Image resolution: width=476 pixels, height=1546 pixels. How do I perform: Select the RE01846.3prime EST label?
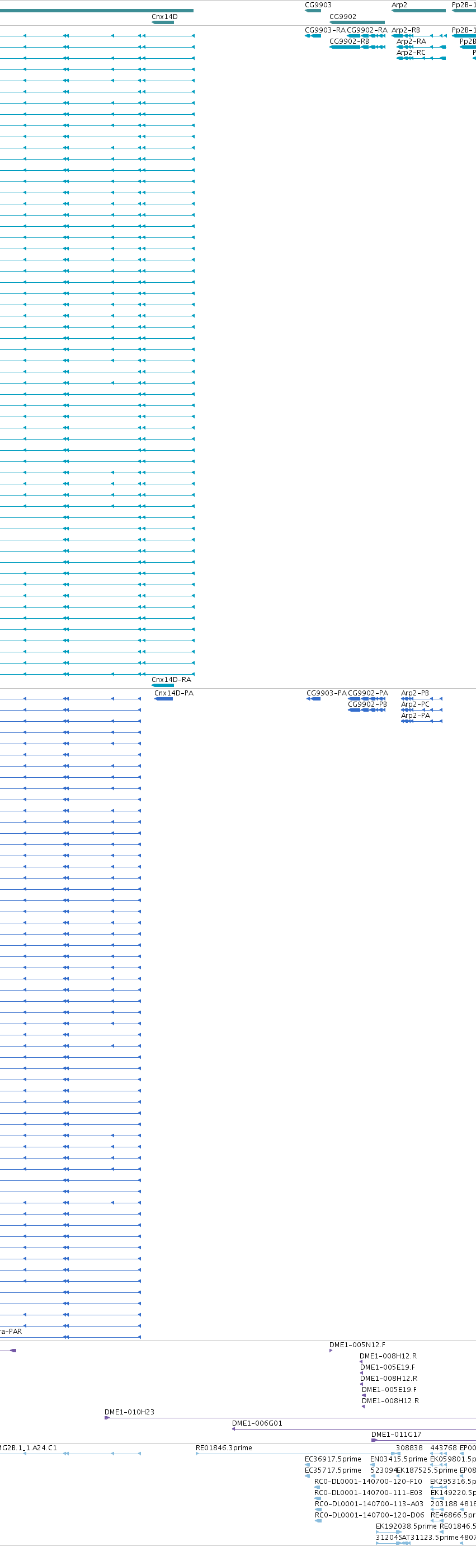tap(224, 1448)
